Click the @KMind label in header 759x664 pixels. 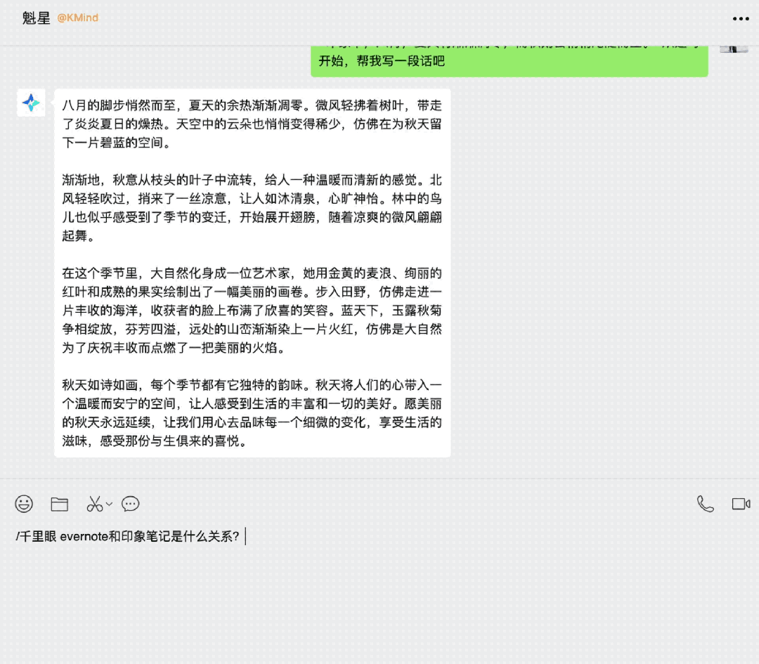[77, 18]
